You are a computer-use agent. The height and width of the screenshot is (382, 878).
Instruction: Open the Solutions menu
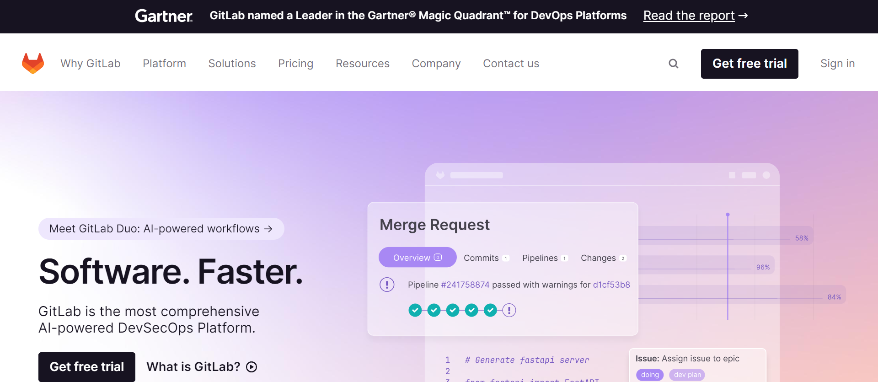232,64
